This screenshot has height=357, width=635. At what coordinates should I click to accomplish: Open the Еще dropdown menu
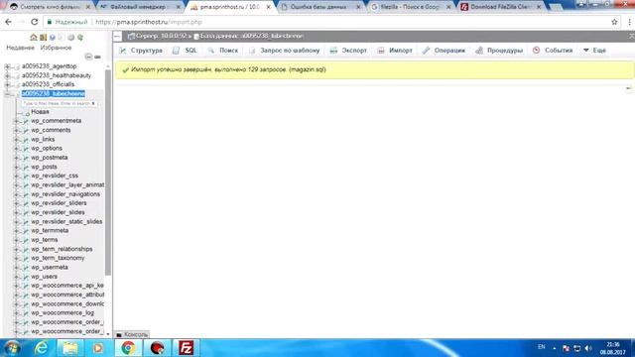click(594, 51)
